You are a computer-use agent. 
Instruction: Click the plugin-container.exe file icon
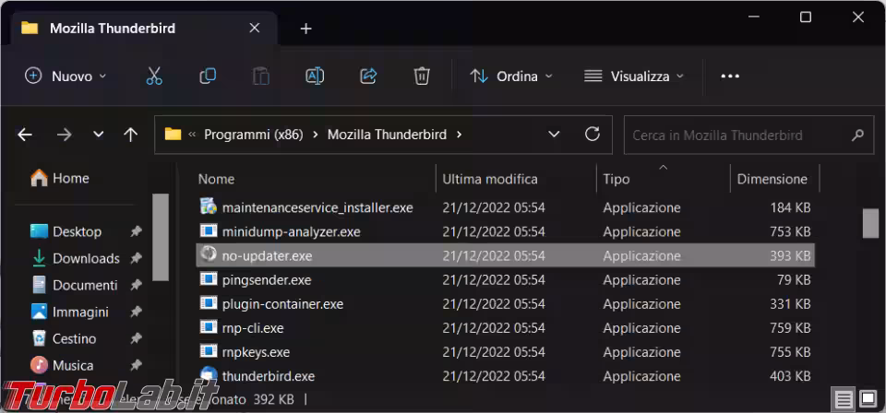pyautogui.click(x=209, y=303)
